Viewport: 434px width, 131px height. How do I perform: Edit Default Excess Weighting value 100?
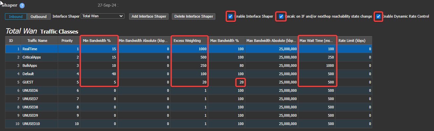(x=189, y=74)
